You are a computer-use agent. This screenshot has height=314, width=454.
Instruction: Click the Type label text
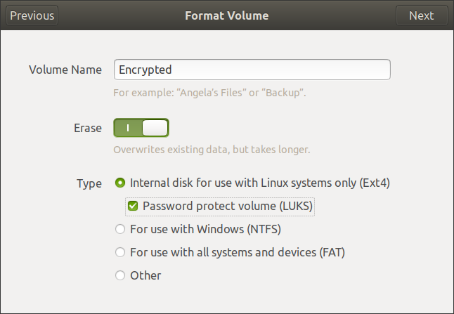[x=89, y=183]
